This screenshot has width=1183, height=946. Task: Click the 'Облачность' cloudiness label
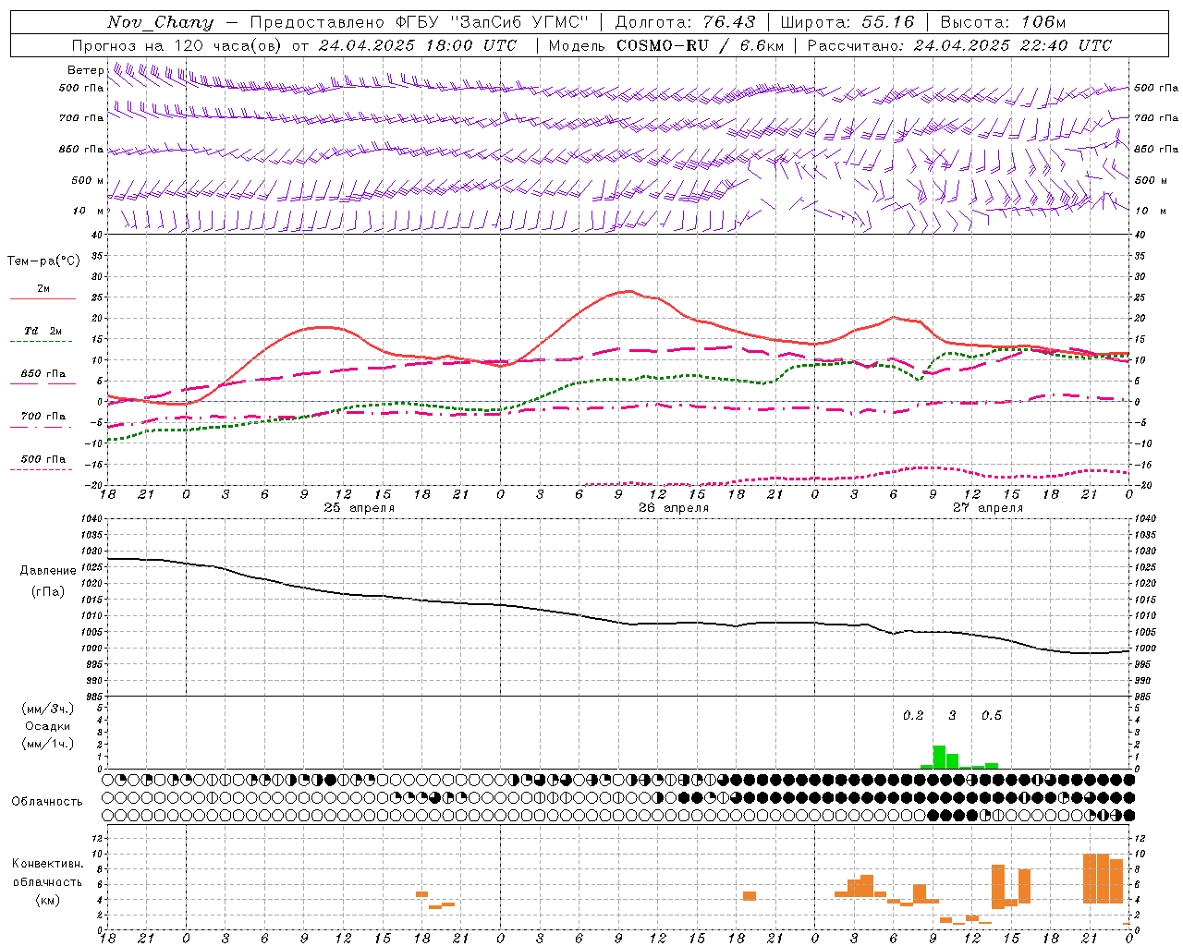47,802
